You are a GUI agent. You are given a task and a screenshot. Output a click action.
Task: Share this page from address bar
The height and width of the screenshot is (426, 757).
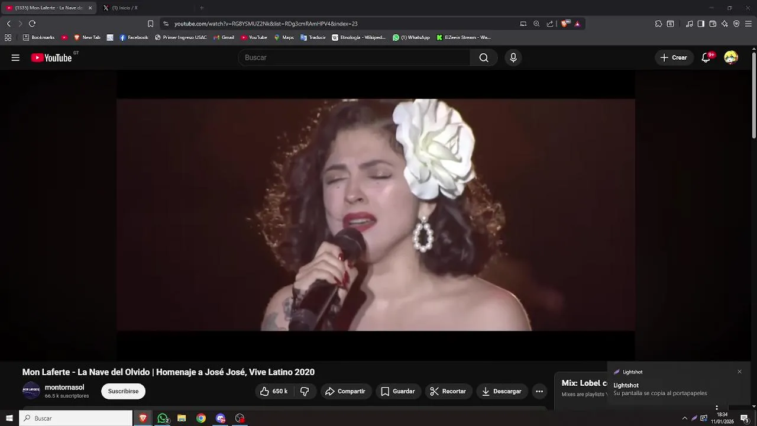pos(550,24)
